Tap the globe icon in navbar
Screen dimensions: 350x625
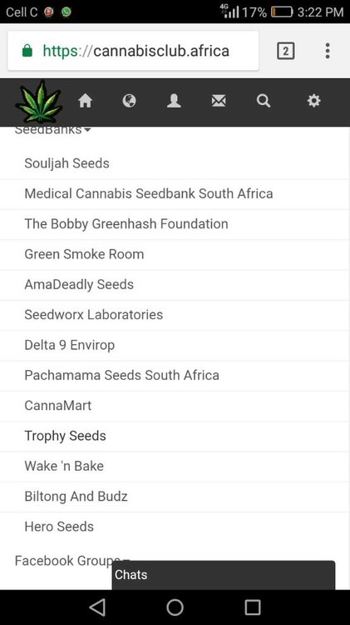(129, 101)
